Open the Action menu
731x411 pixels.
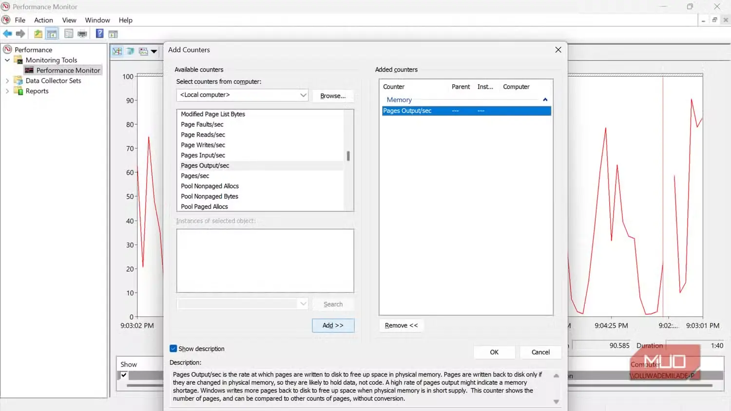43,20
